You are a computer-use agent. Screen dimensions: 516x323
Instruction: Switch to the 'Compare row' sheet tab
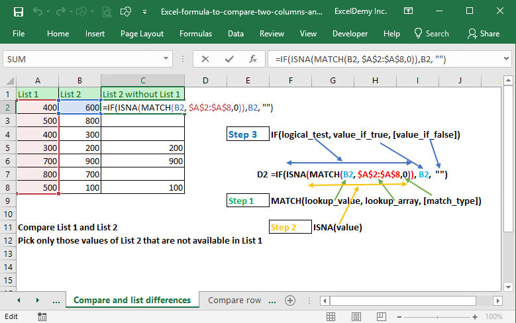click(x=234, y=300)
